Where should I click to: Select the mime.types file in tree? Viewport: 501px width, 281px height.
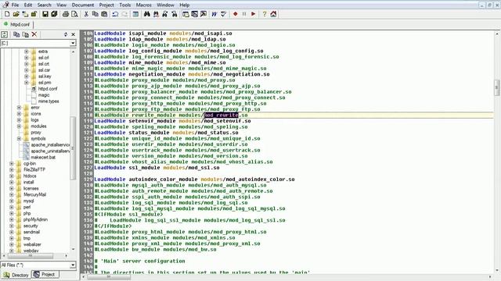point(49,101)
